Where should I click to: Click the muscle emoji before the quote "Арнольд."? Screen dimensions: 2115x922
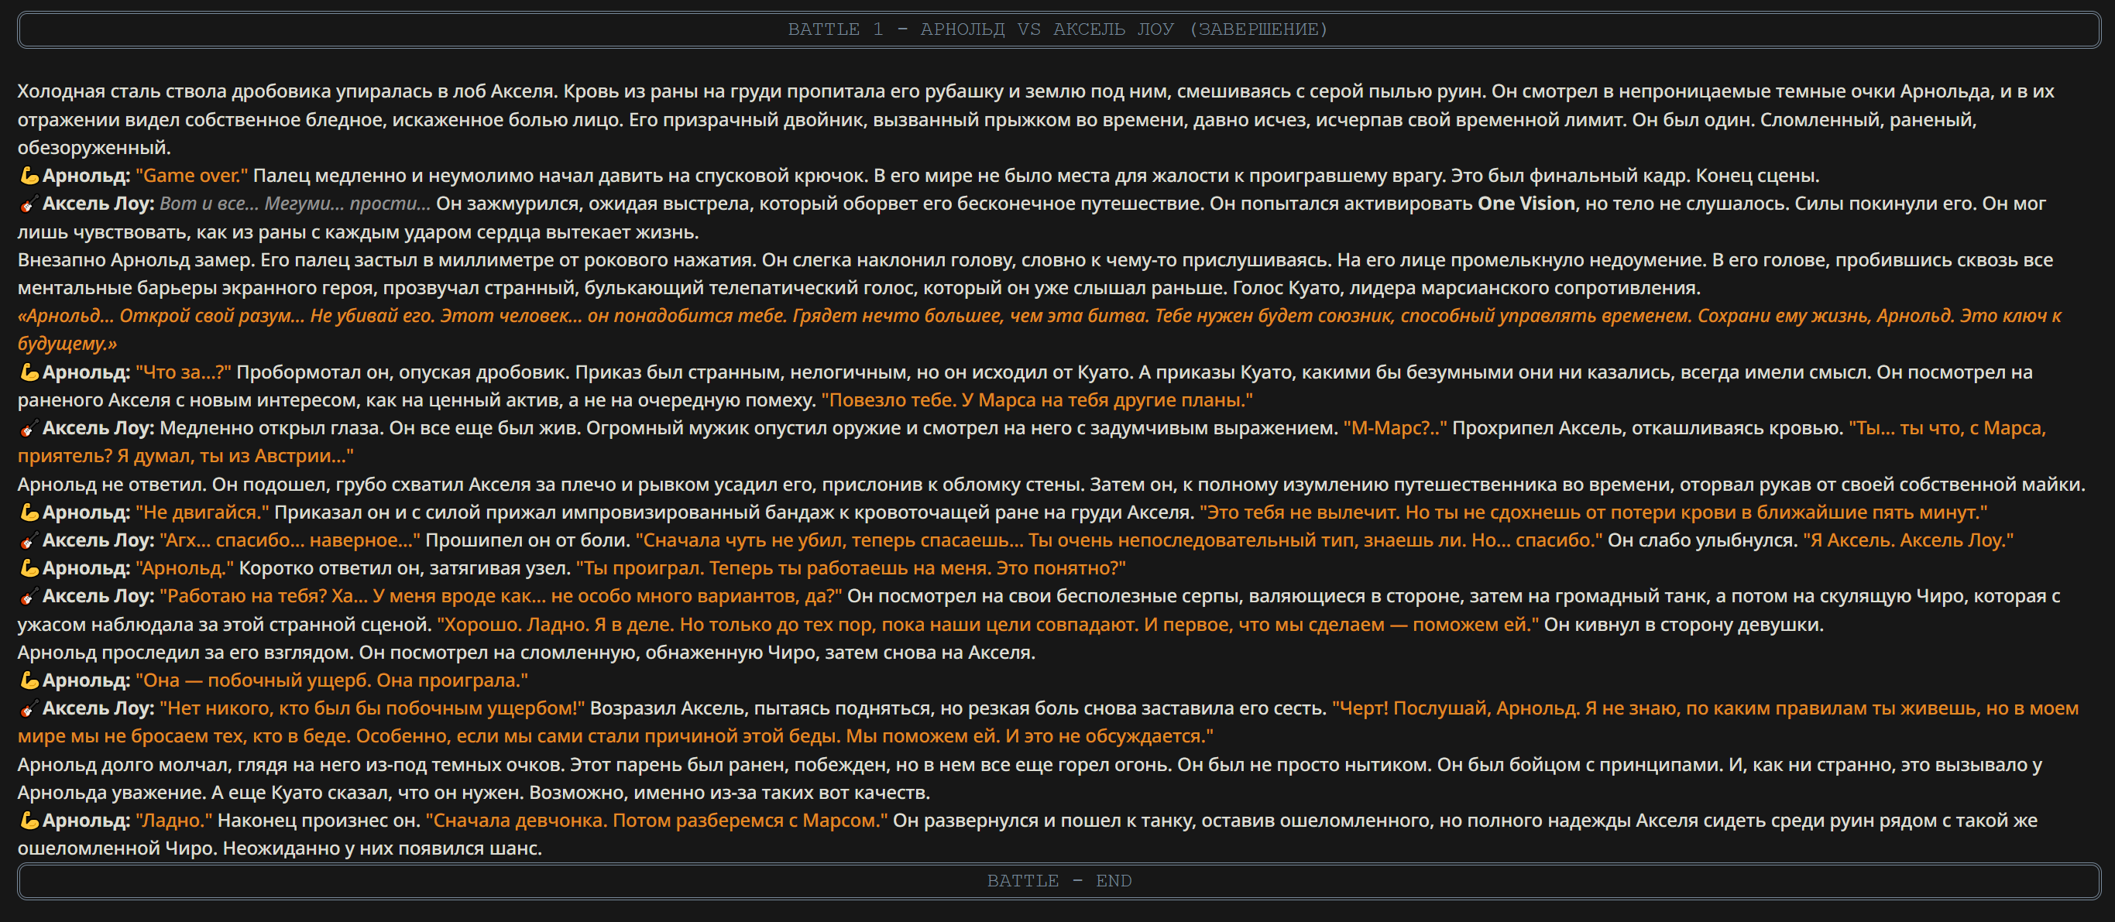click(29, 569)
